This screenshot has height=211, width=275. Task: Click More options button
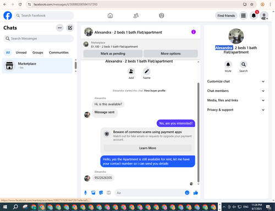click(170, 53)
